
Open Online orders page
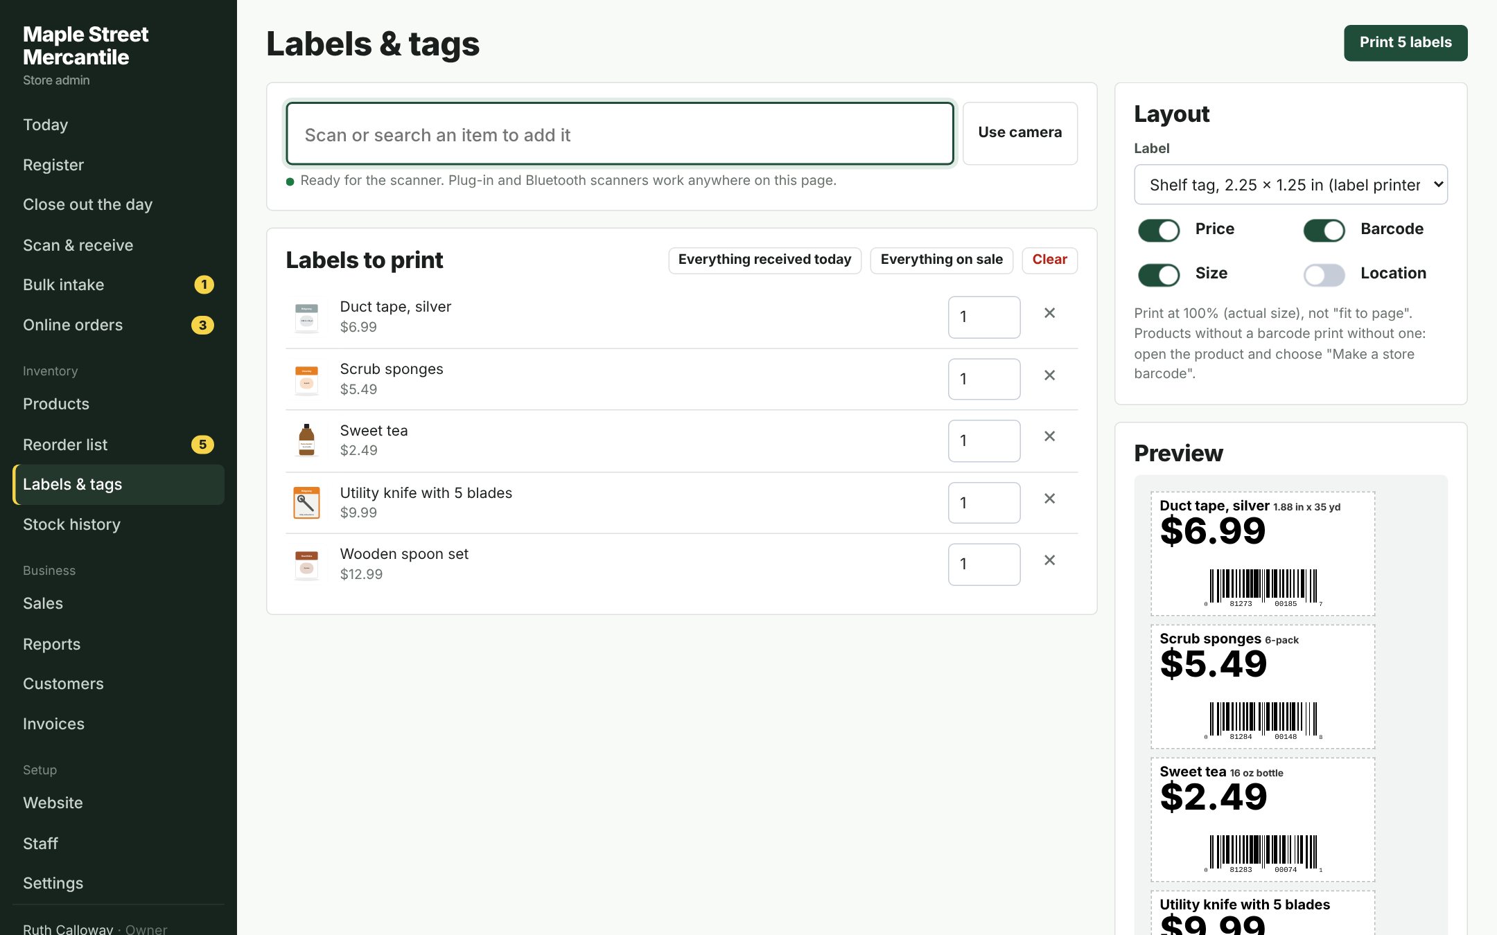tap(118, 325)
